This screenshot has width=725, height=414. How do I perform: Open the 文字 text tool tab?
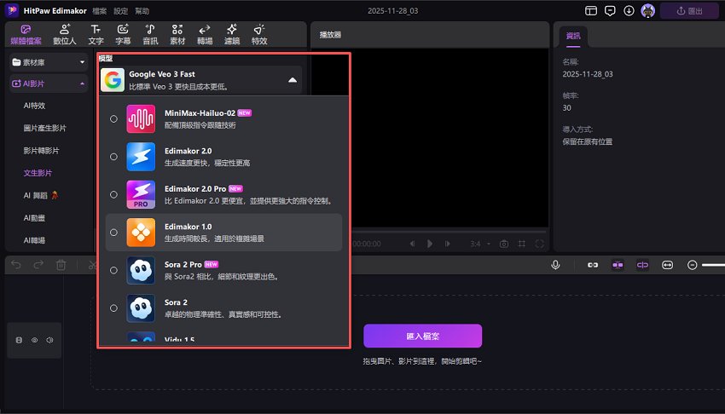96,35
